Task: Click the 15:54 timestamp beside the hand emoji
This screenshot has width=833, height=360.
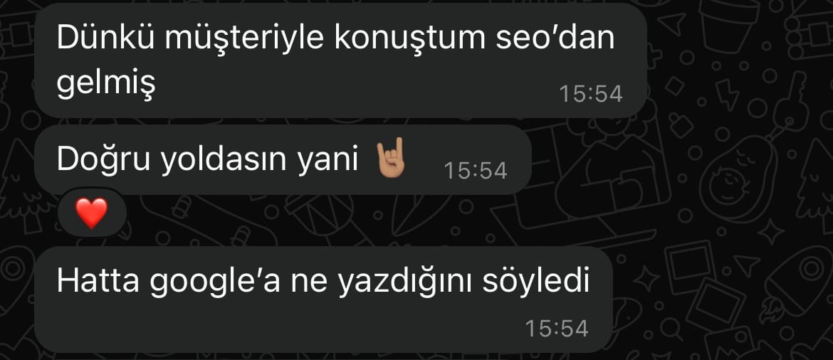Action: click(476, 171)
